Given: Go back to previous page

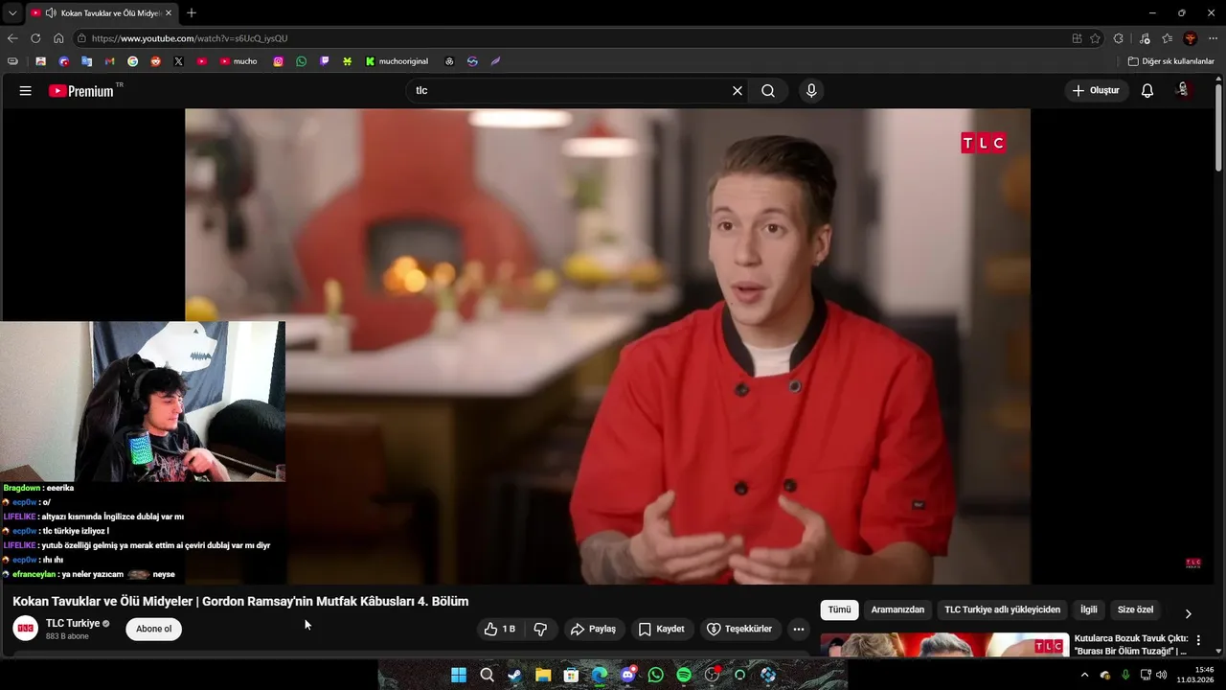Looking at the screenshot, I should click(12, 38).
